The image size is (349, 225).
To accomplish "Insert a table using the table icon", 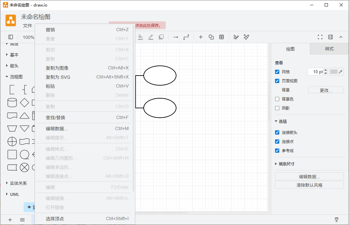I will [222, 37].
